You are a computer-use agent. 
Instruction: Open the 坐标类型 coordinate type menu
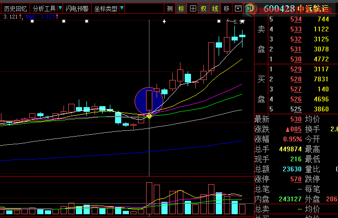[106, 9]
